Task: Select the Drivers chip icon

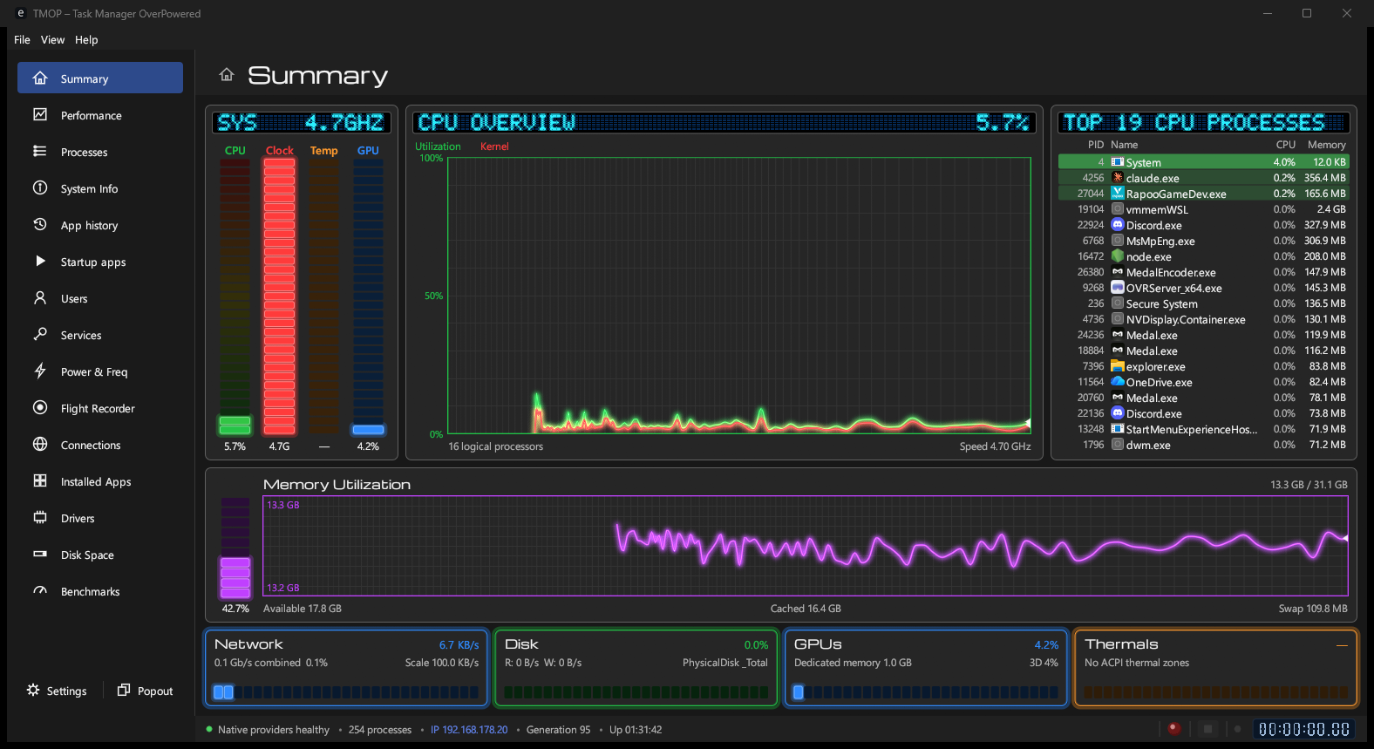Action: point(40,518)
